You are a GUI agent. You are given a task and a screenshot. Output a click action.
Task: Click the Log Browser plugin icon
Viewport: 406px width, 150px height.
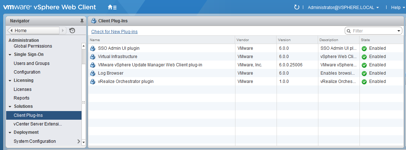pyautogui.click(x=93, y=73)
